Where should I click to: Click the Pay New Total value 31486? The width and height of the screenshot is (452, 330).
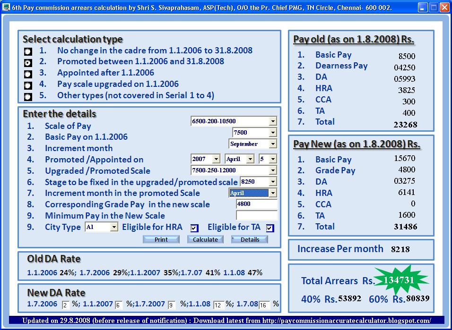(x=405, y=227)
